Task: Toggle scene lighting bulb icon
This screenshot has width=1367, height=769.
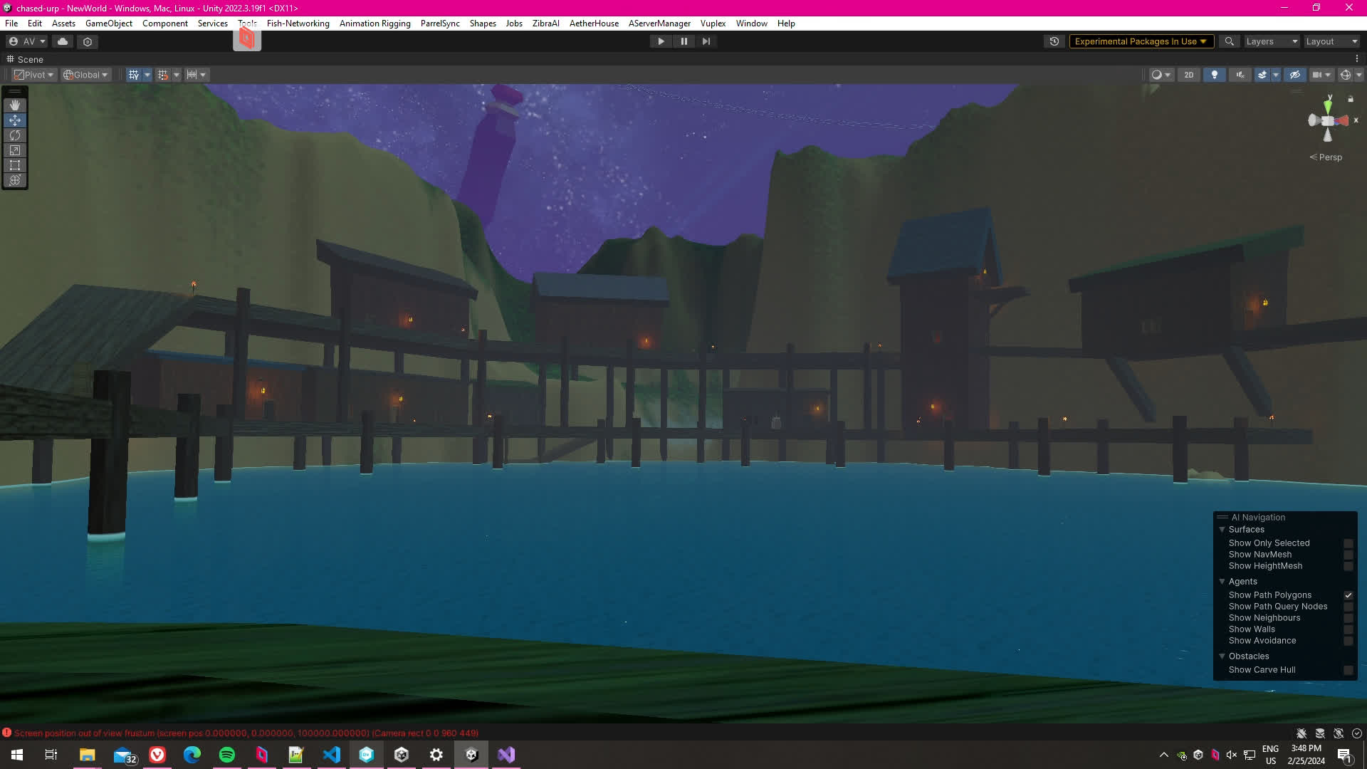Action: [x=1214, y=75]
